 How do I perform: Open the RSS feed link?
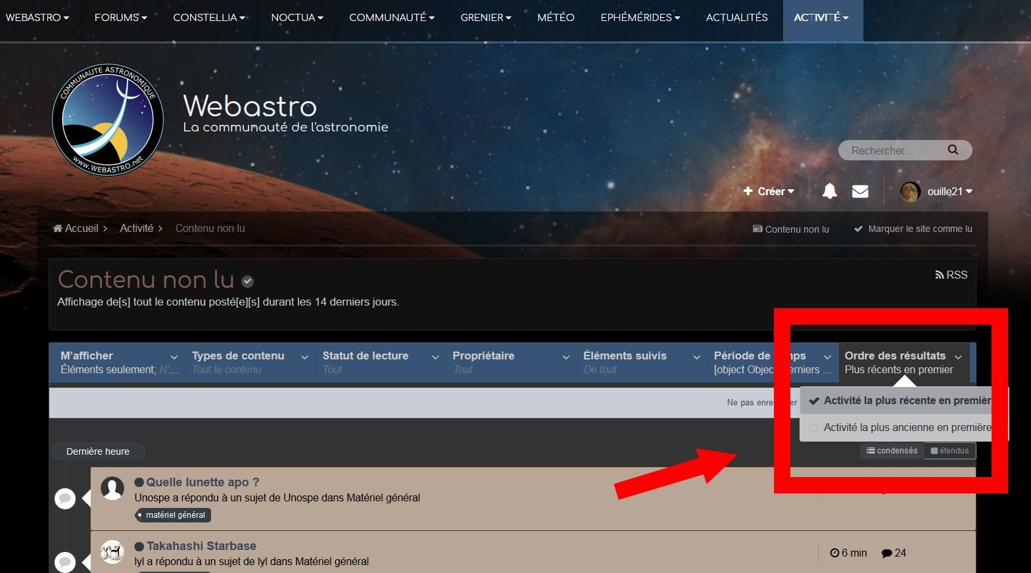[x=951, y=275]
